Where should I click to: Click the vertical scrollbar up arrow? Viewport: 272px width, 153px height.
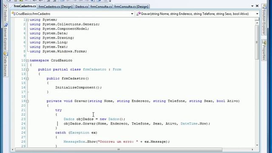257,23
